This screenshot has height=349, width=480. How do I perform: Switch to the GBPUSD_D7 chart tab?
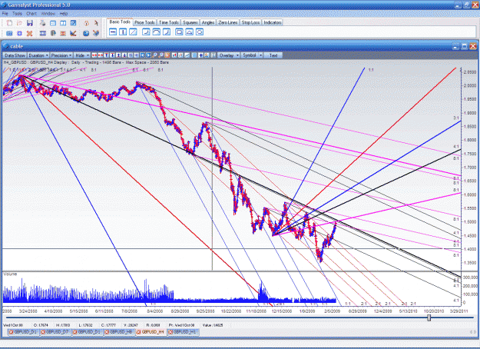55,332
